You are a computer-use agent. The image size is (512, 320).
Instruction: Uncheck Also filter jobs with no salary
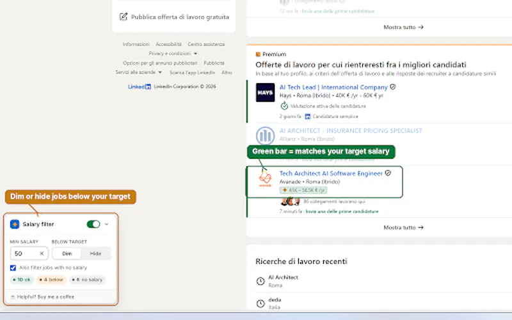click(13, 268)
